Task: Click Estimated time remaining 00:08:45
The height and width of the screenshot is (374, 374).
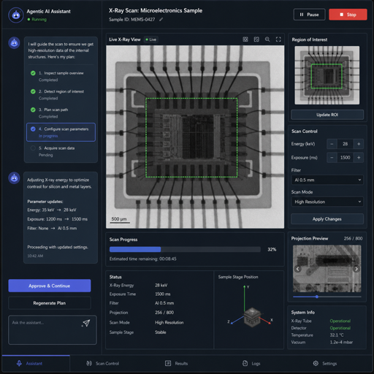Action: pyautogui.click(x=143, y=259)
